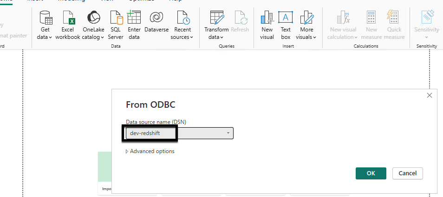Screen dimensions: 443x197
Task: Click New measure icon
Action: pyautogui.click(x=371, y=18)
